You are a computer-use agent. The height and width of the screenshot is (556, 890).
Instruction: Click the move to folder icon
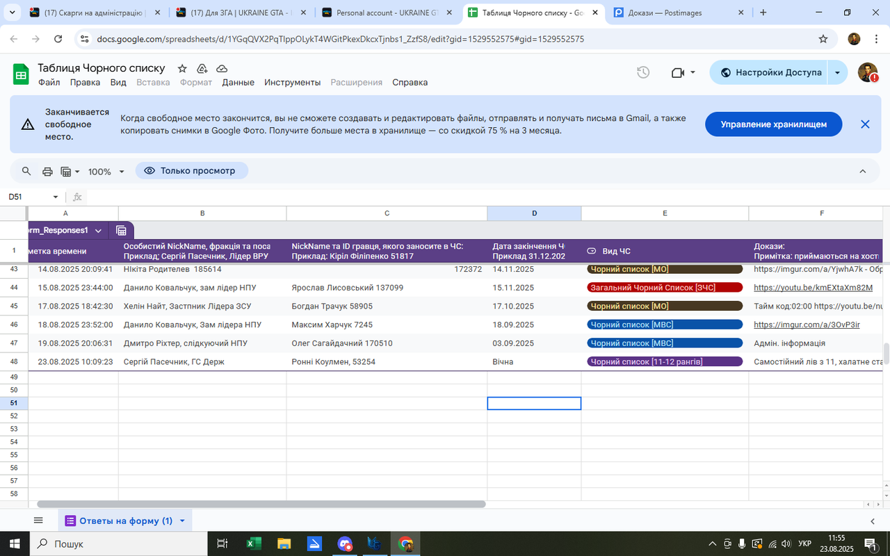coord(202,68)
